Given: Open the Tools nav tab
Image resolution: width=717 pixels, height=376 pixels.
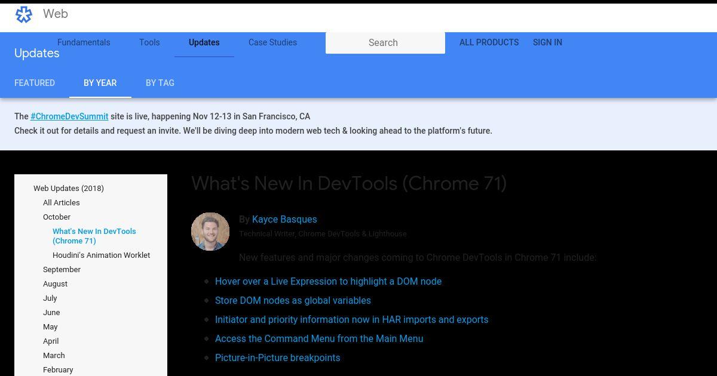Looking at the screenshot, I should coord(149,42).
